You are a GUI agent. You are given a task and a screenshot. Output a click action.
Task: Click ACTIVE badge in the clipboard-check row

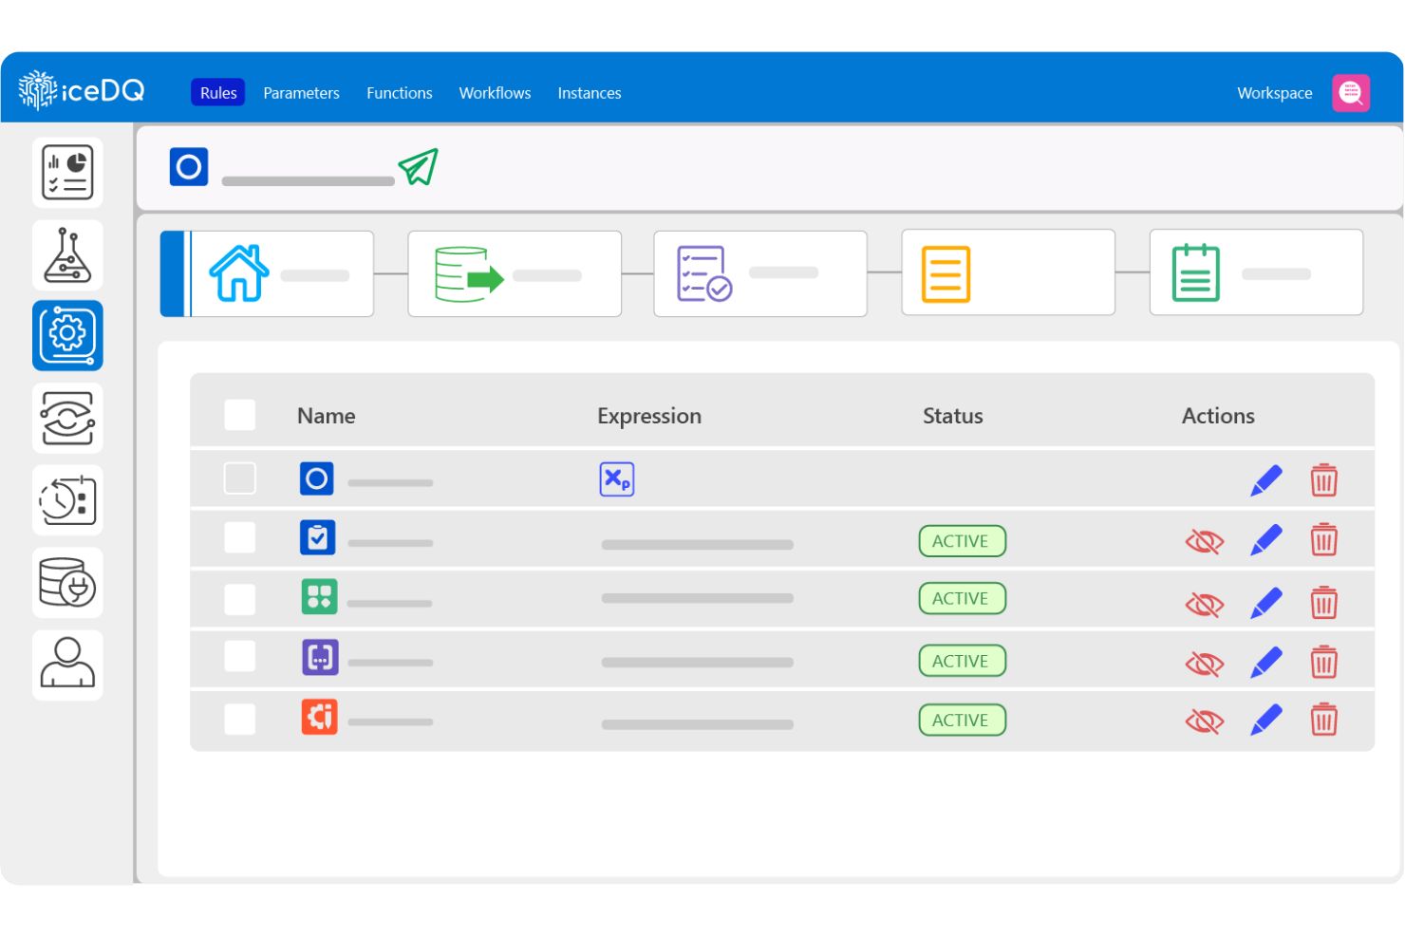click(962, 541)
